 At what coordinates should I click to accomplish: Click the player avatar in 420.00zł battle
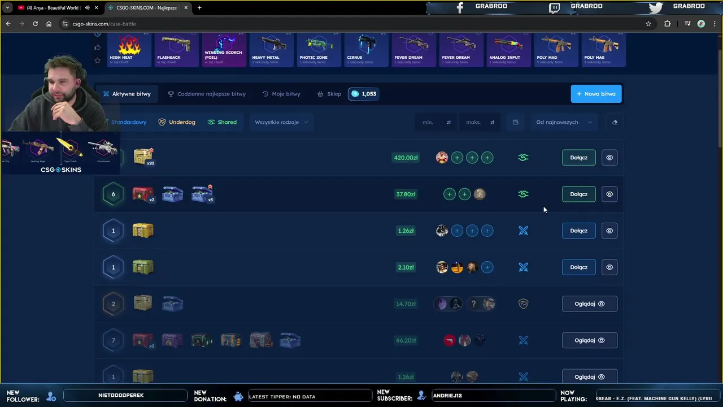442,158
